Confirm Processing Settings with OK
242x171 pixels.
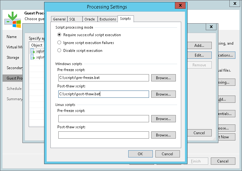tap(140, 154)
